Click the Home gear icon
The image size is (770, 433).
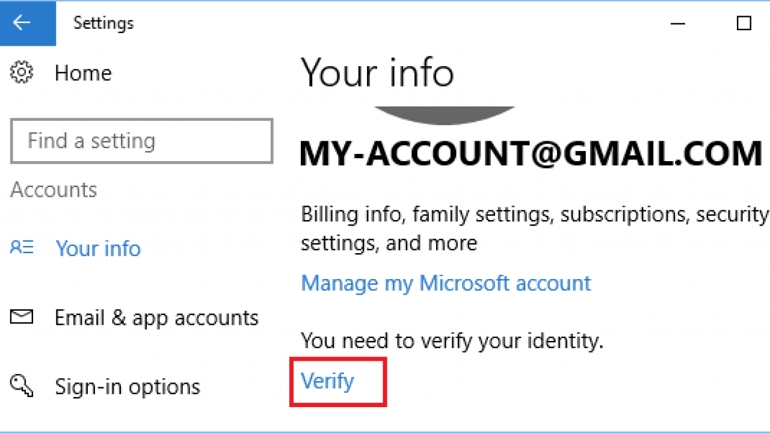click(22, 73)
